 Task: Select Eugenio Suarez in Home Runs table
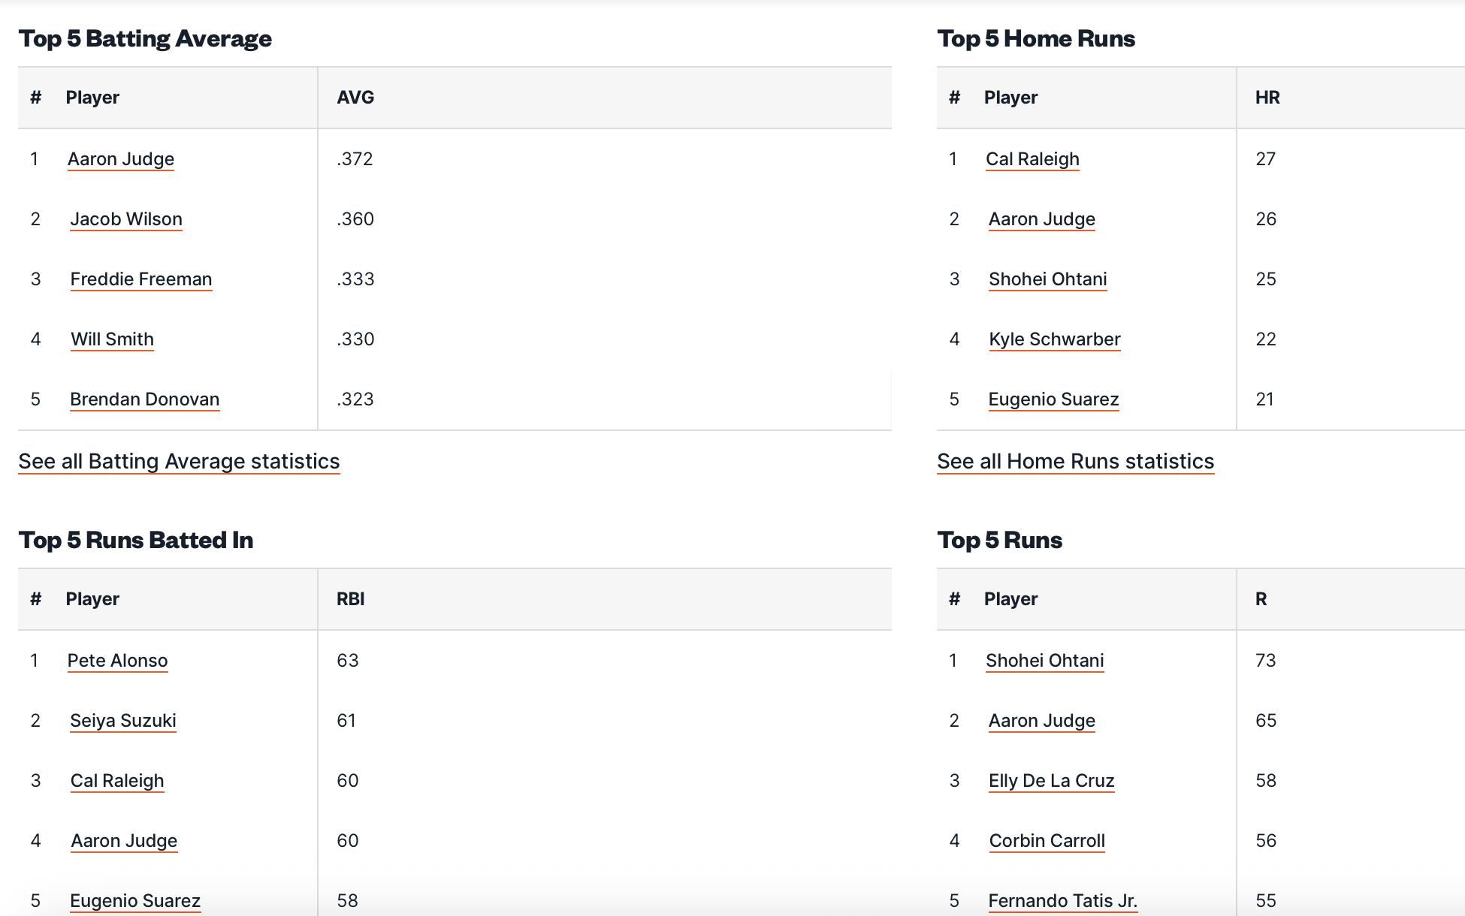click(1053, 399)
